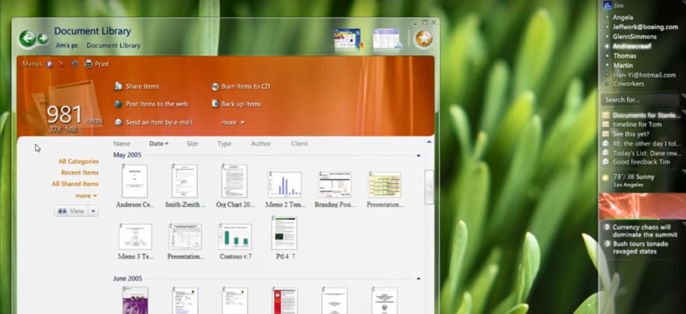
Task: Open All Categories link
Action: [x=78, y=162]
